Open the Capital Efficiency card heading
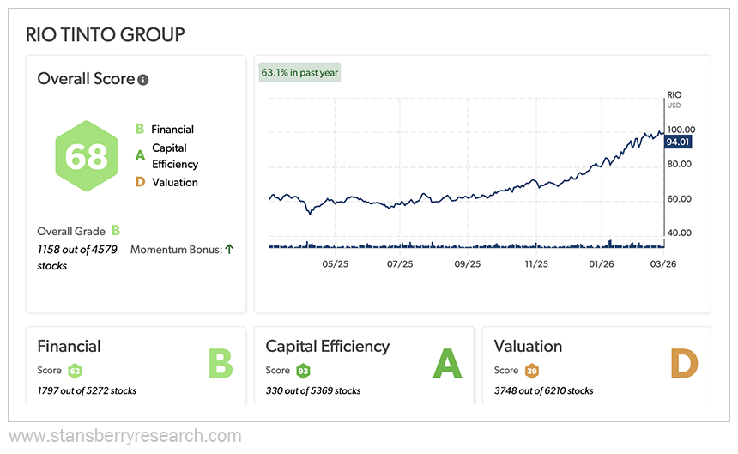This screenshot has height=454, width=738. coord(327,347)
